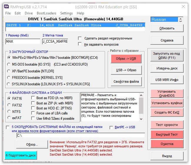Enable Boot as HDD (C: 2PTNS)
This screenshot has width=191, height=165.
(33, 108)
